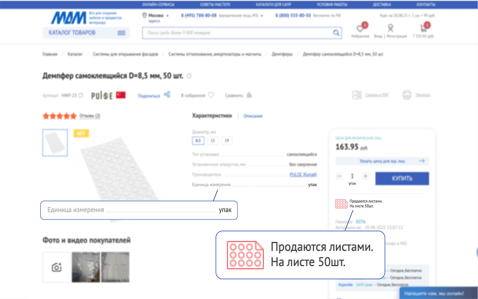Click the search magnifier icon

[336, 33]
